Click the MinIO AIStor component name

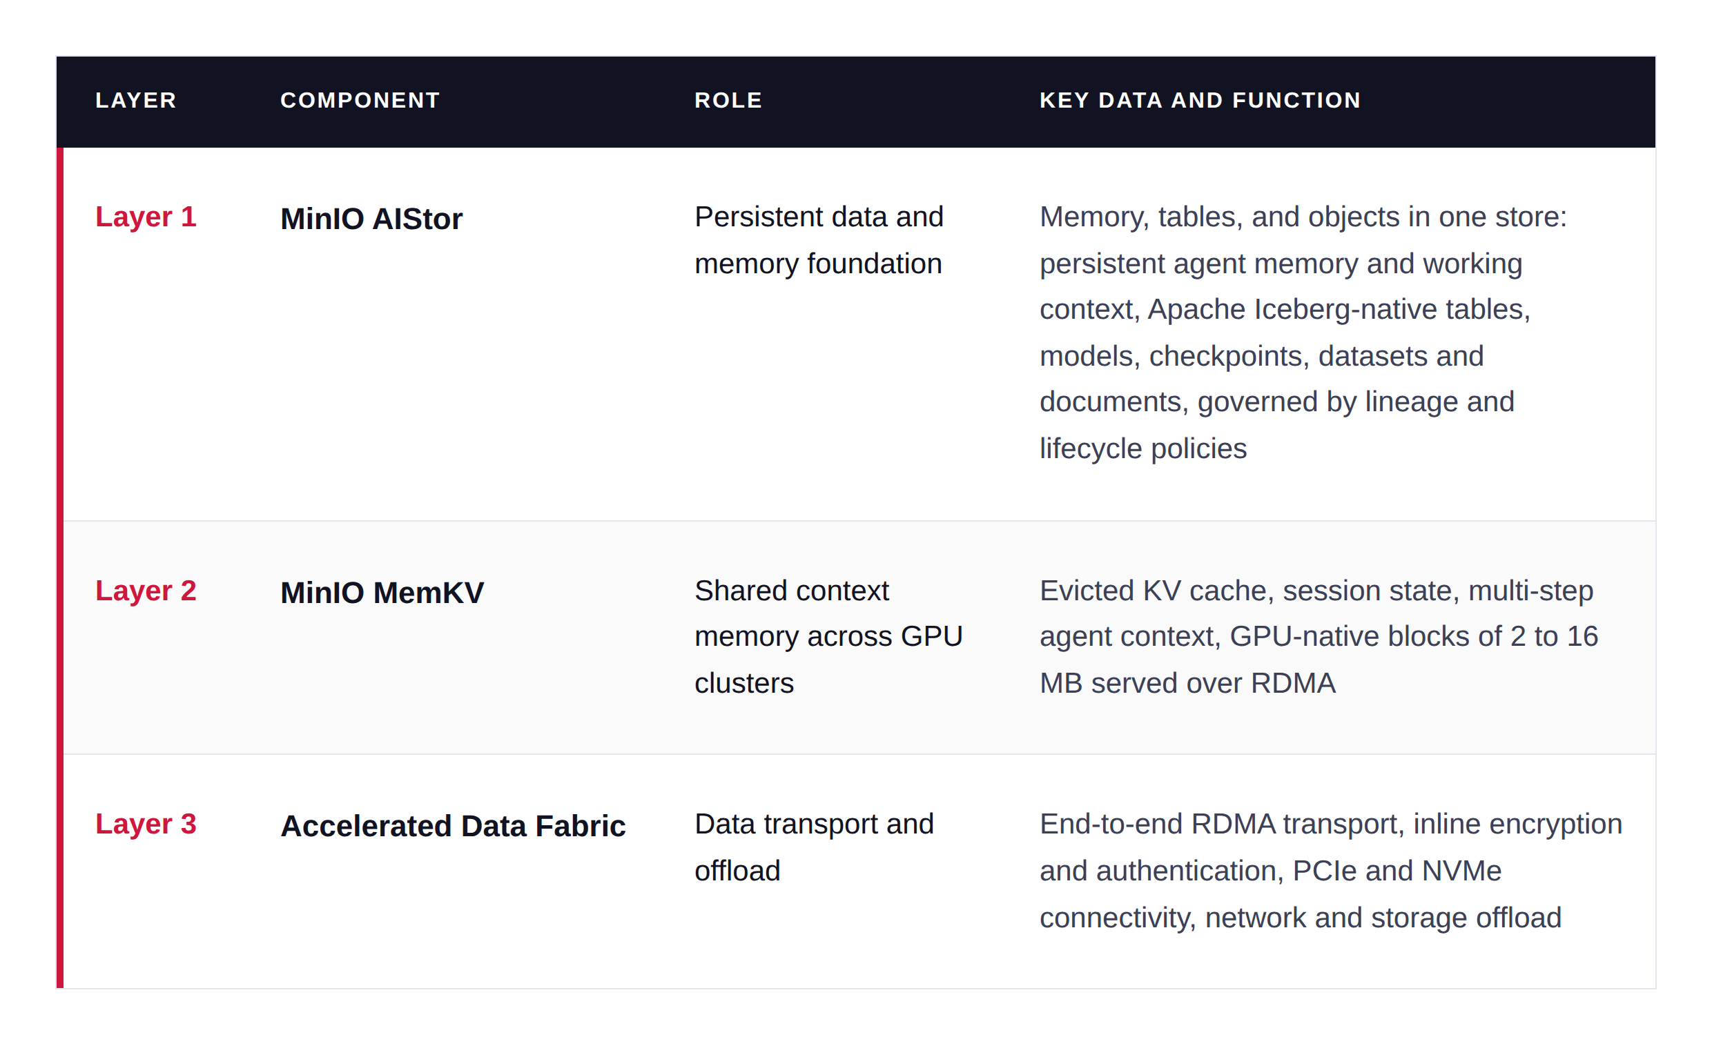click(371, 219)
